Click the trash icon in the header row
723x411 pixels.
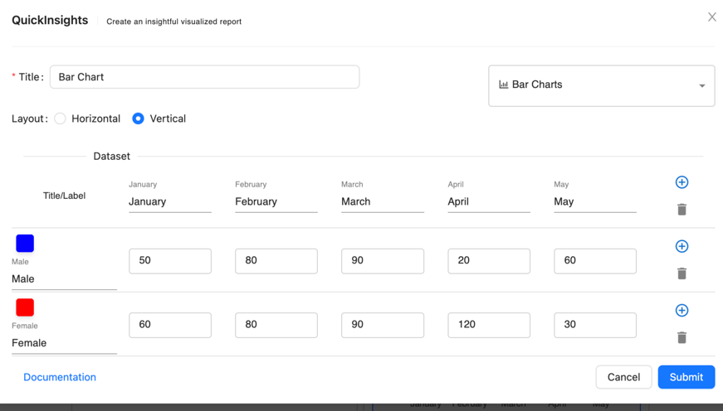[x=681, y=210]
